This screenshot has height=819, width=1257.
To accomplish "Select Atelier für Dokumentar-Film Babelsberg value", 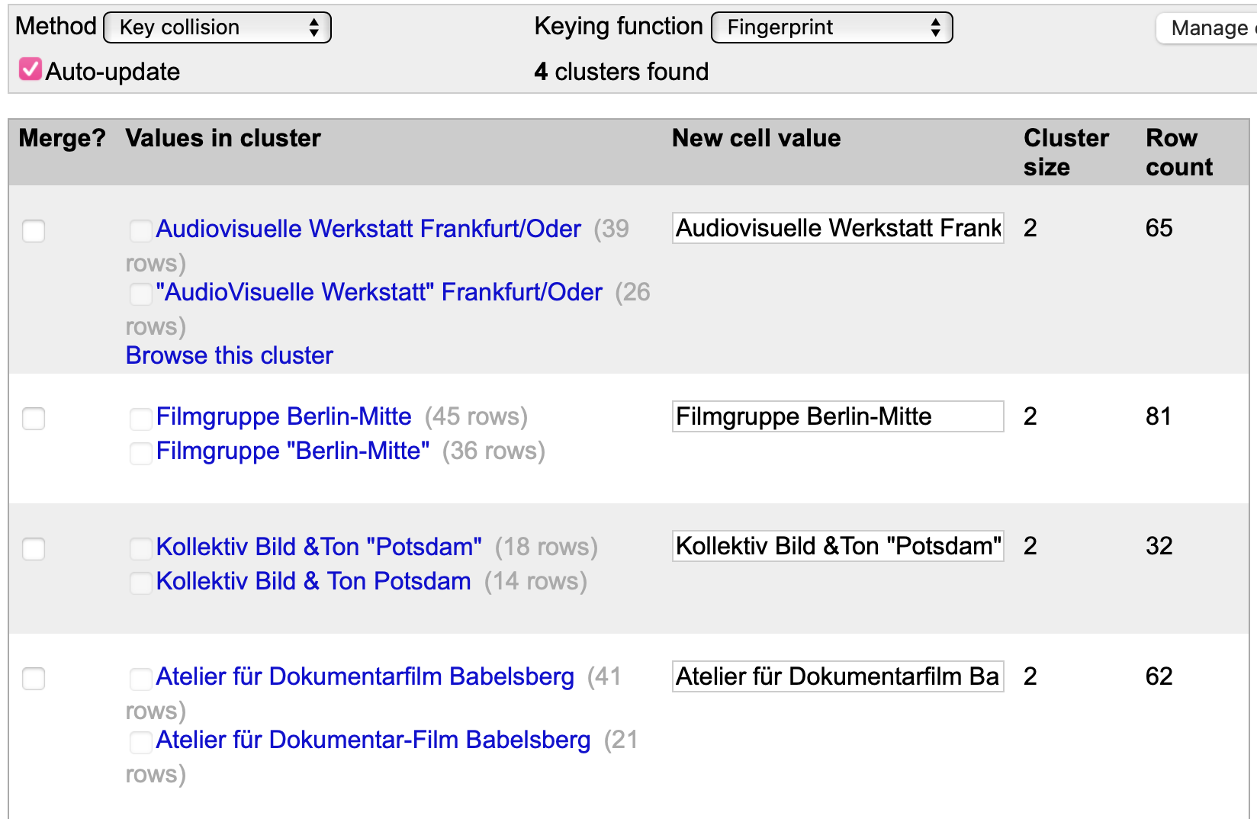I will pyautogui.click(x=373, y=740).
